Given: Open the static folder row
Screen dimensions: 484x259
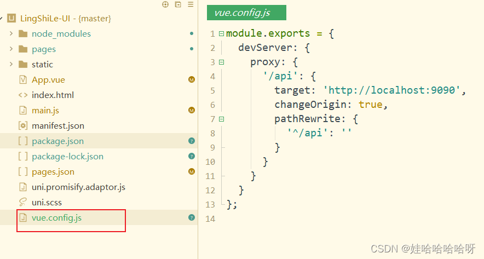Looking at the screenshot, I should (99, 64).
